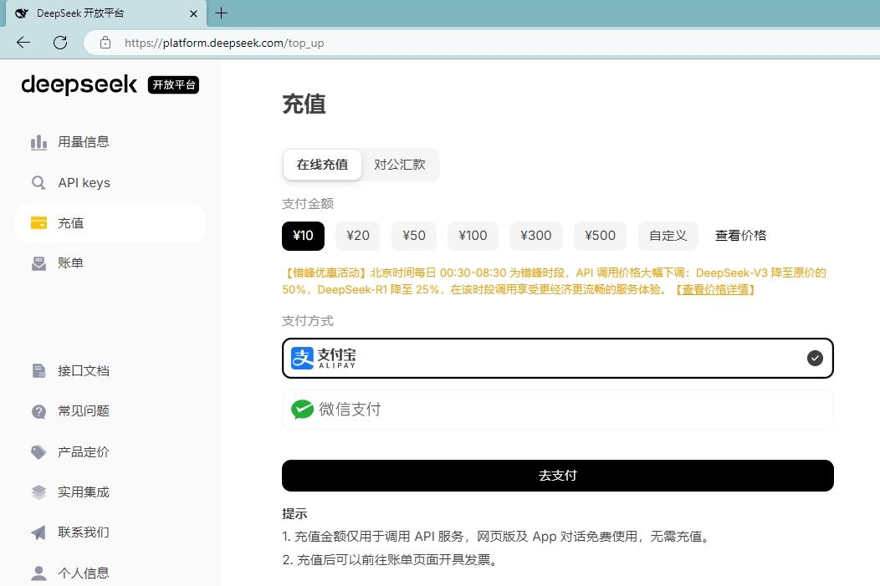Click the browser address bar URL
880x586 pixels.
tap(224, 43)
